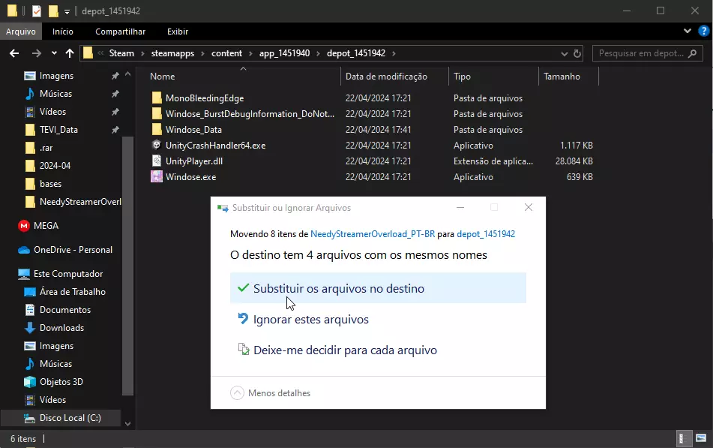Switch to large icons view layout
The image size is (713, 448).
(701, 438)
